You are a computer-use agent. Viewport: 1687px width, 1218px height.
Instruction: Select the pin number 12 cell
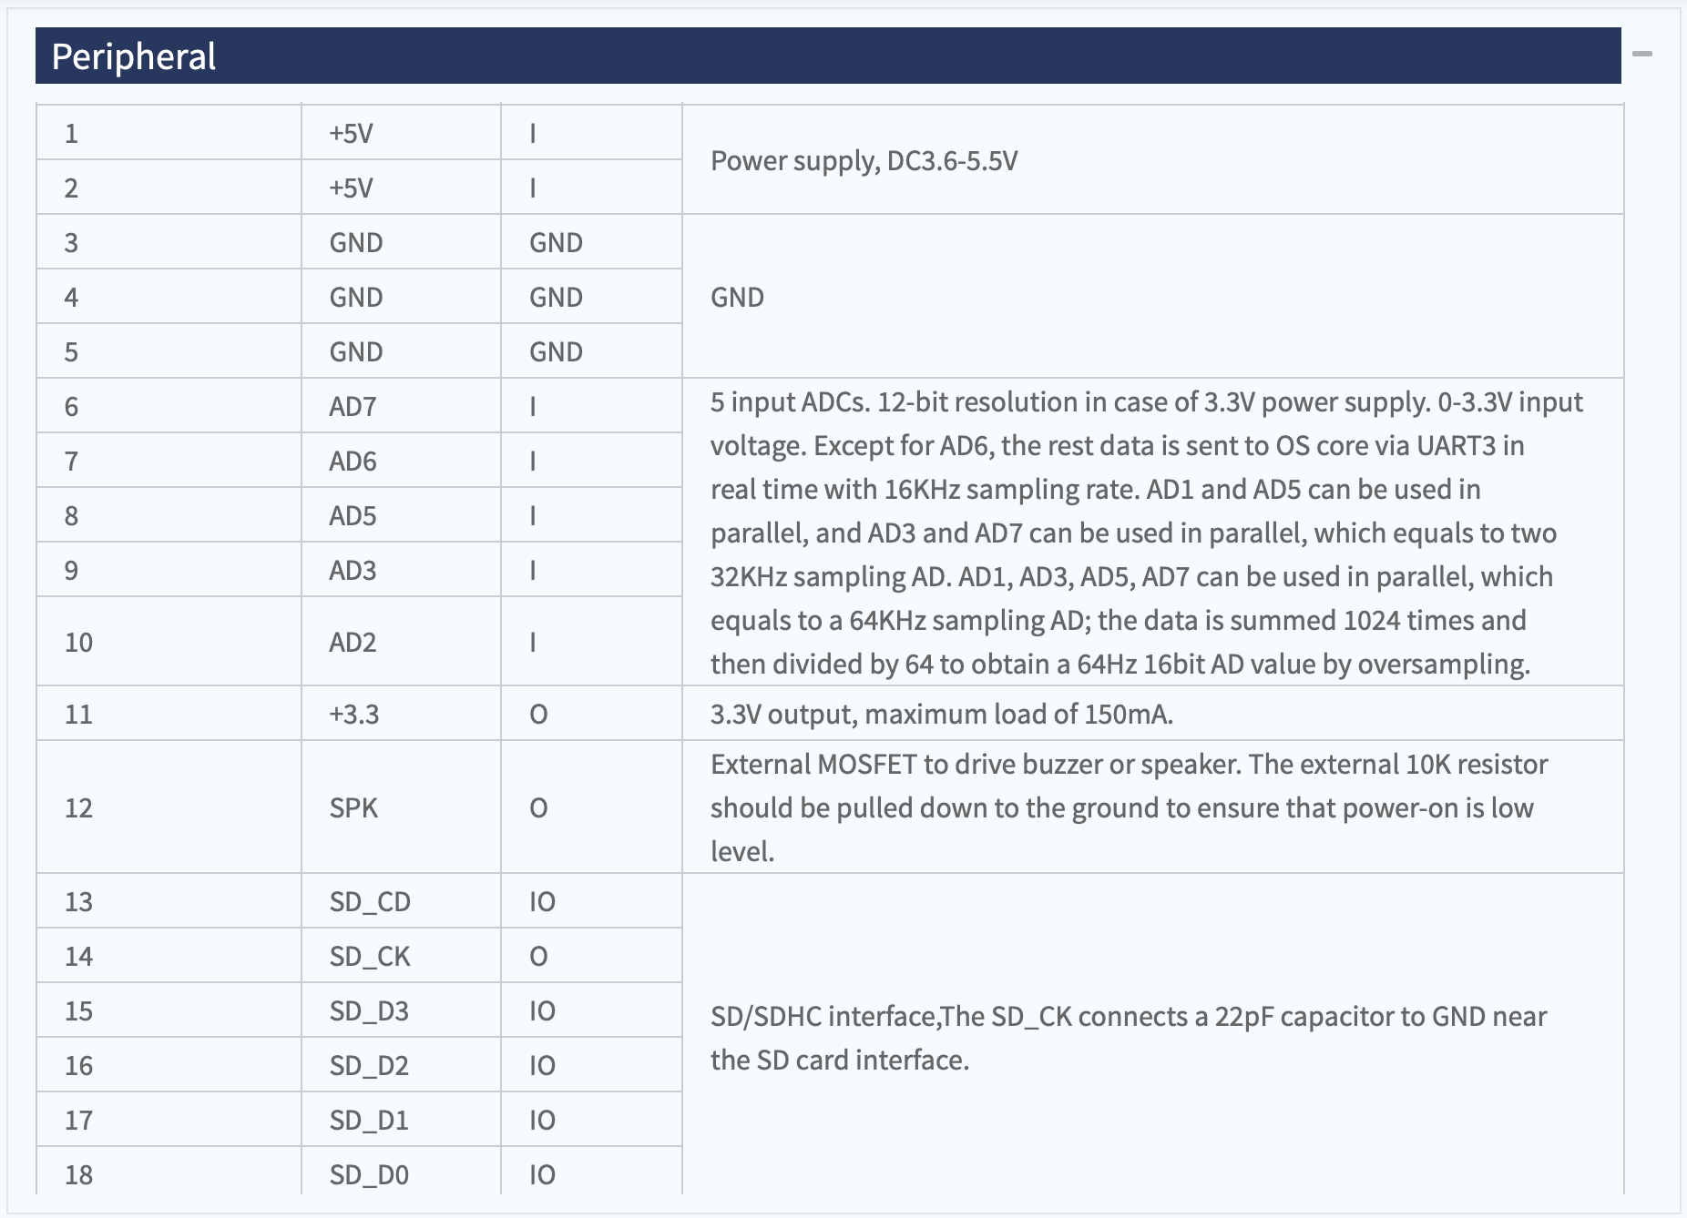(169, 807)
